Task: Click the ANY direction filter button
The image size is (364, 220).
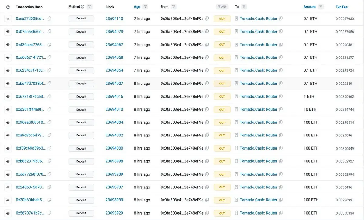Action: 222,7
